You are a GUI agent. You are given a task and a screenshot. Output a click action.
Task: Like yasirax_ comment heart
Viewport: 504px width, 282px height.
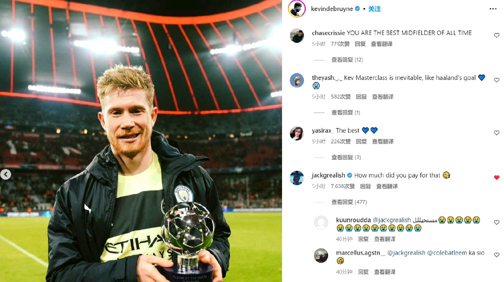point(496,132)
